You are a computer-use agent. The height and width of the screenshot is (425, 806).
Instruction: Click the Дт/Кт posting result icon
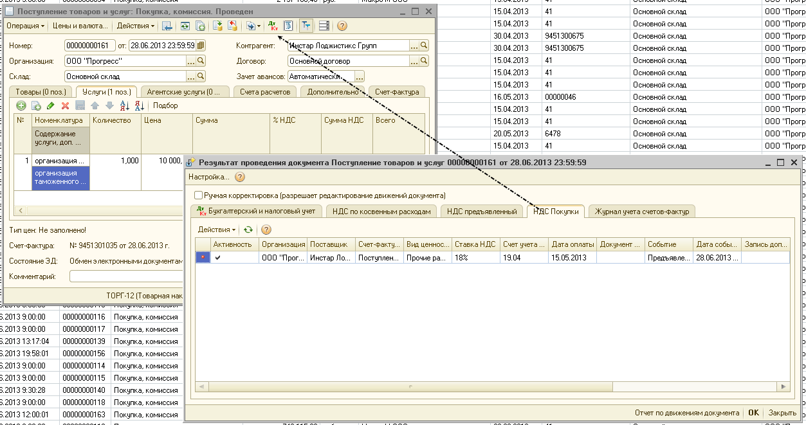[273, 26]
